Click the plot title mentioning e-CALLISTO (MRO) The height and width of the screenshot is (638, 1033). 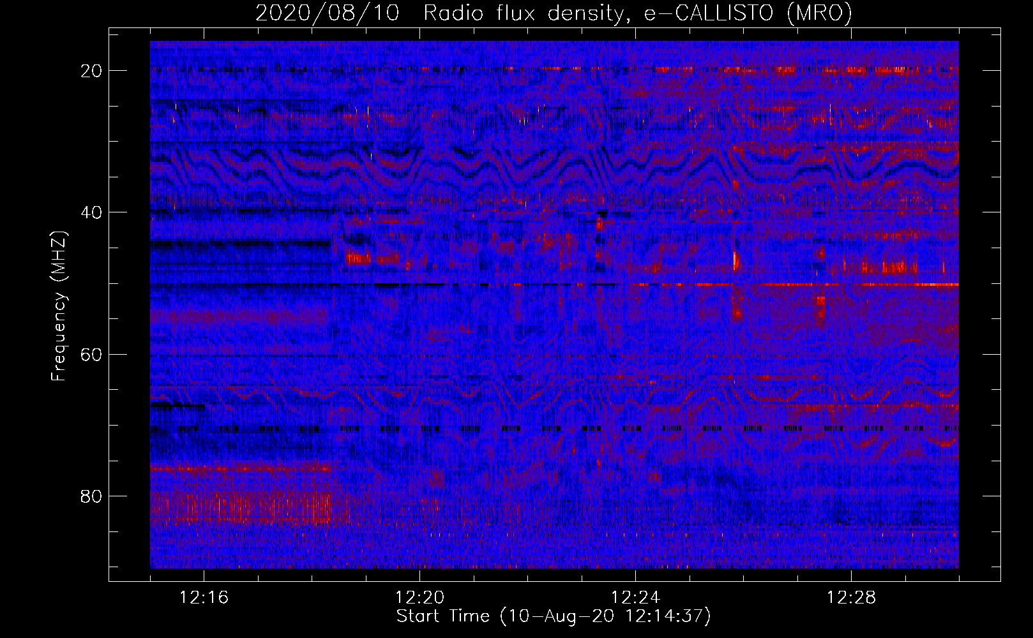click(x=554, y=13)
